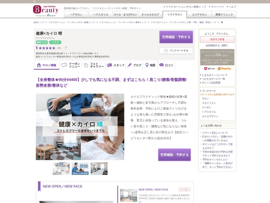
Task: Open the 口コミ reviews tab
Action: pyautogui.click(x=166, y=65)
